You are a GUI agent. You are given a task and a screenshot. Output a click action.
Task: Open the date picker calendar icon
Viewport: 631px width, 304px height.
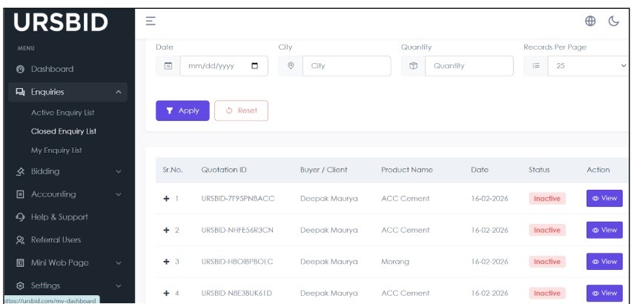[255, 66]
